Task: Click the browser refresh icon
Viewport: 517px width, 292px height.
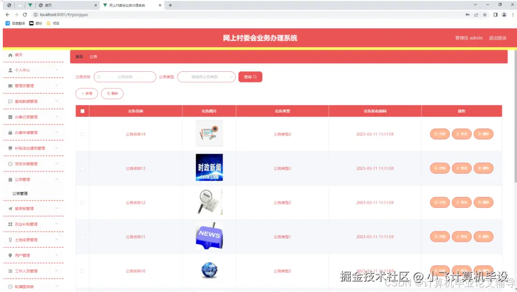Action: tap(25, 14)
